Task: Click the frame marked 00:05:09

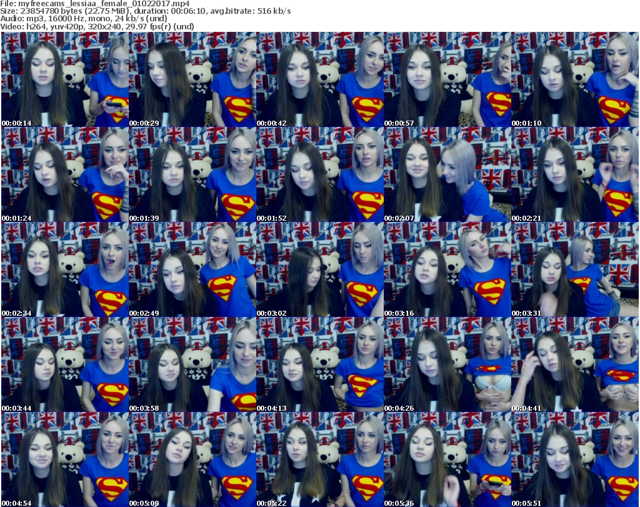Action: pos(192,459)
